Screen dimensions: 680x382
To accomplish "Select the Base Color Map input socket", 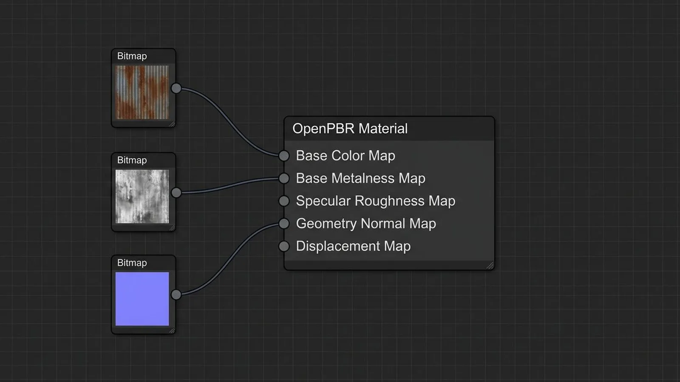I will click(x=284, y=156).
